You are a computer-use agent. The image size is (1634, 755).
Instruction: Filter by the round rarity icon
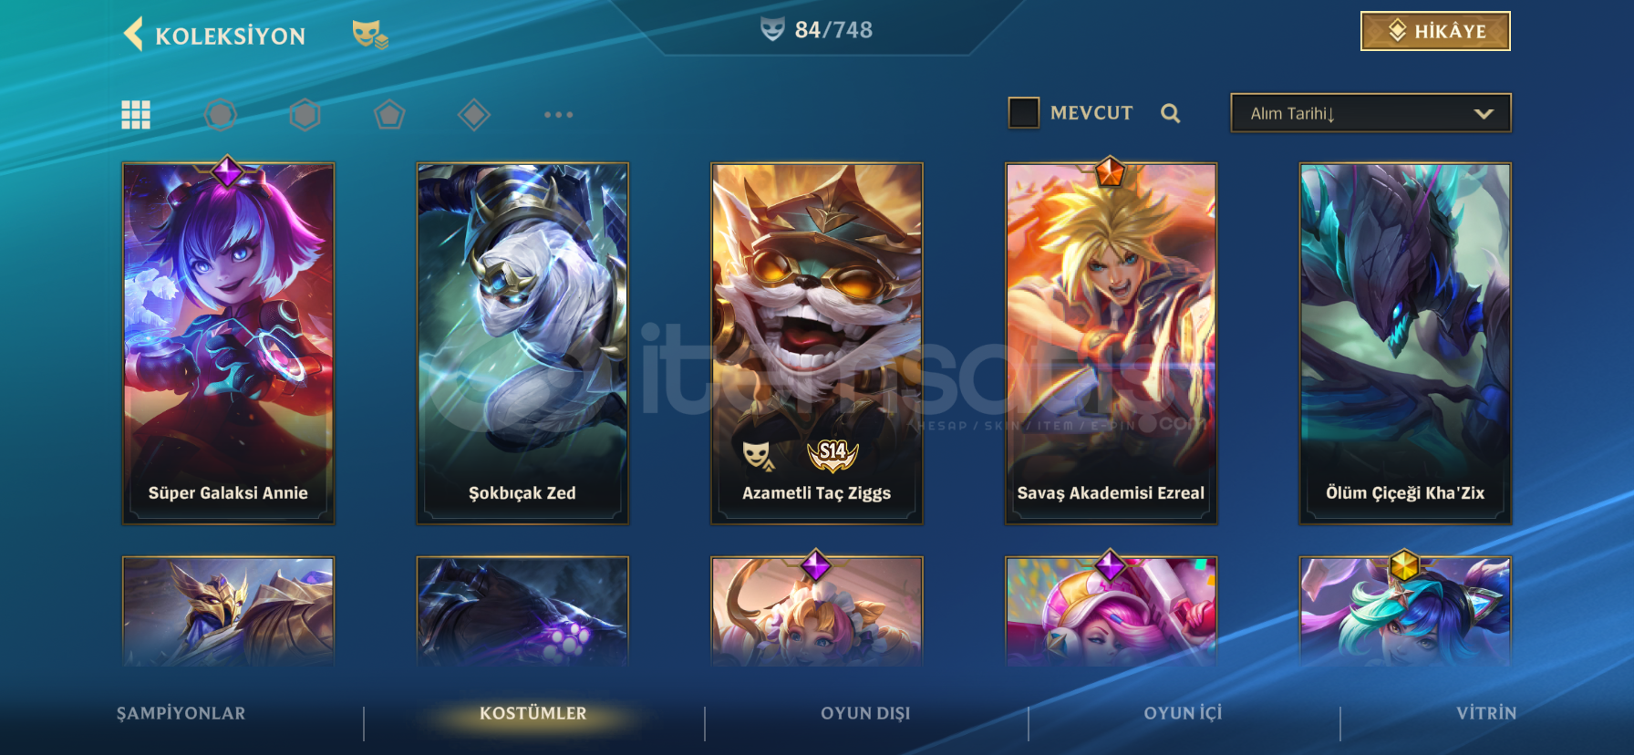pos(221,115)
